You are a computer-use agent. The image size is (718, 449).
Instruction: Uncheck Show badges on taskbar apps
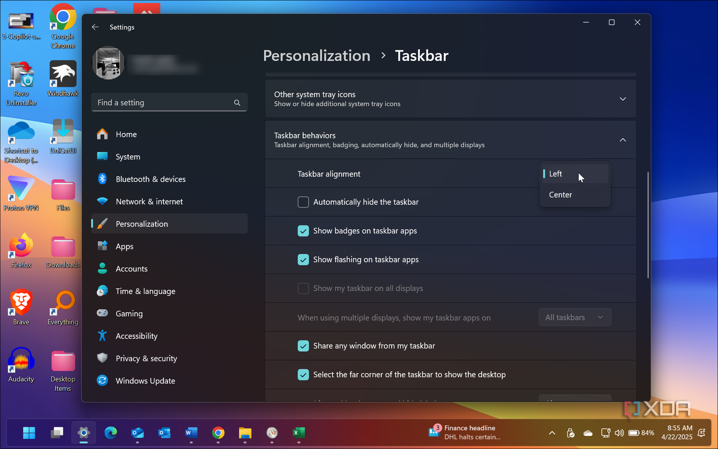(x=303, y=231)
